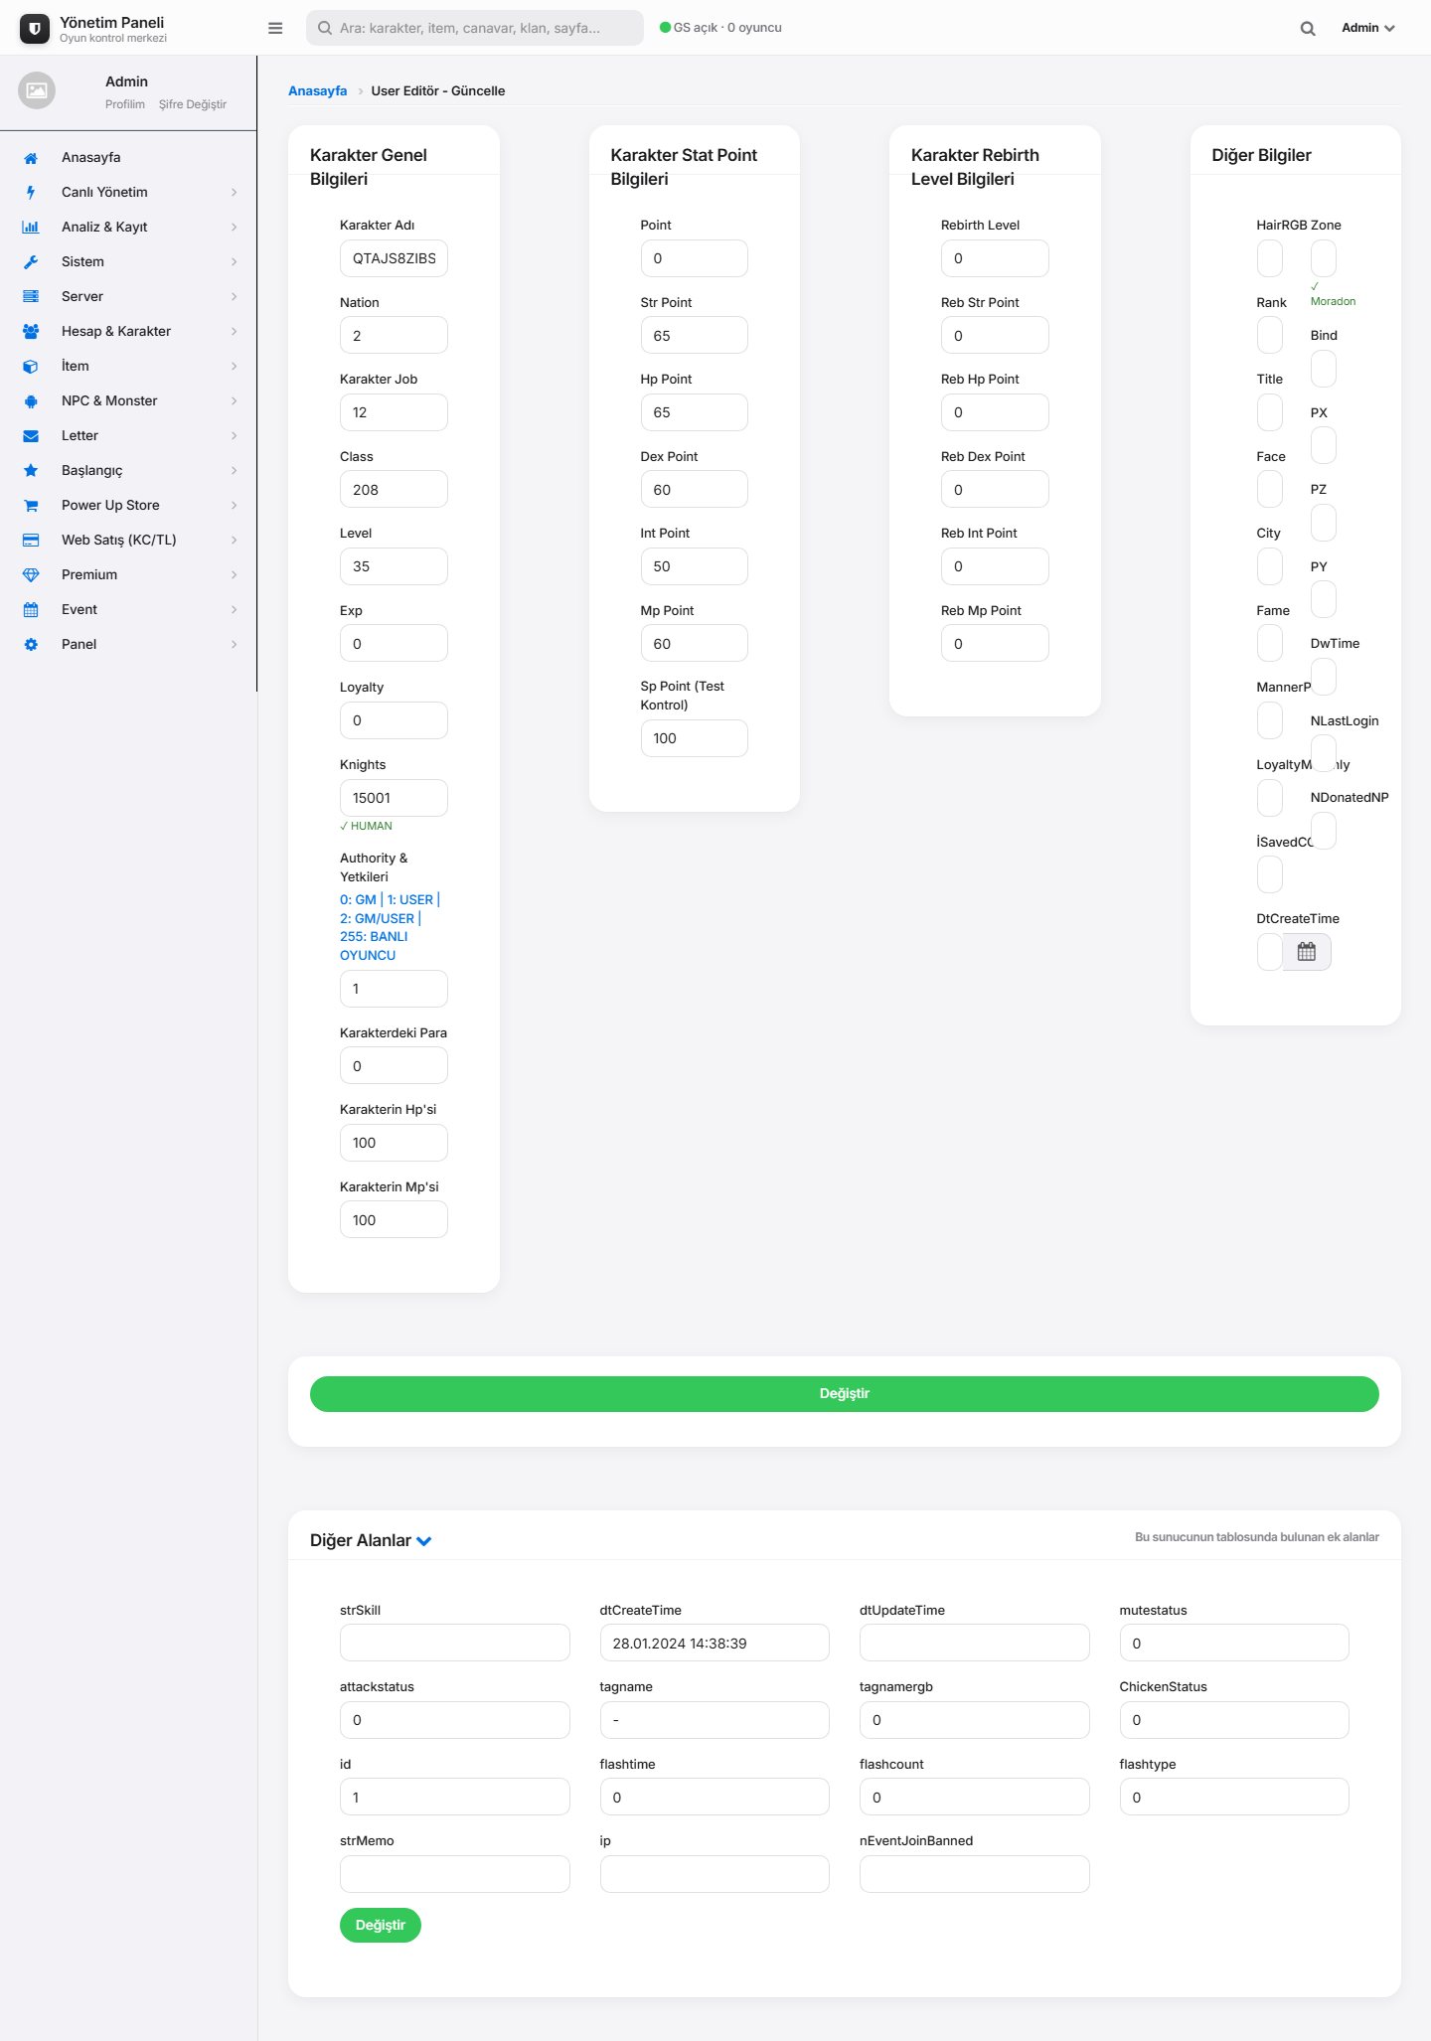Click the strMemo input field
1431x2041 pixels.
455,1874
